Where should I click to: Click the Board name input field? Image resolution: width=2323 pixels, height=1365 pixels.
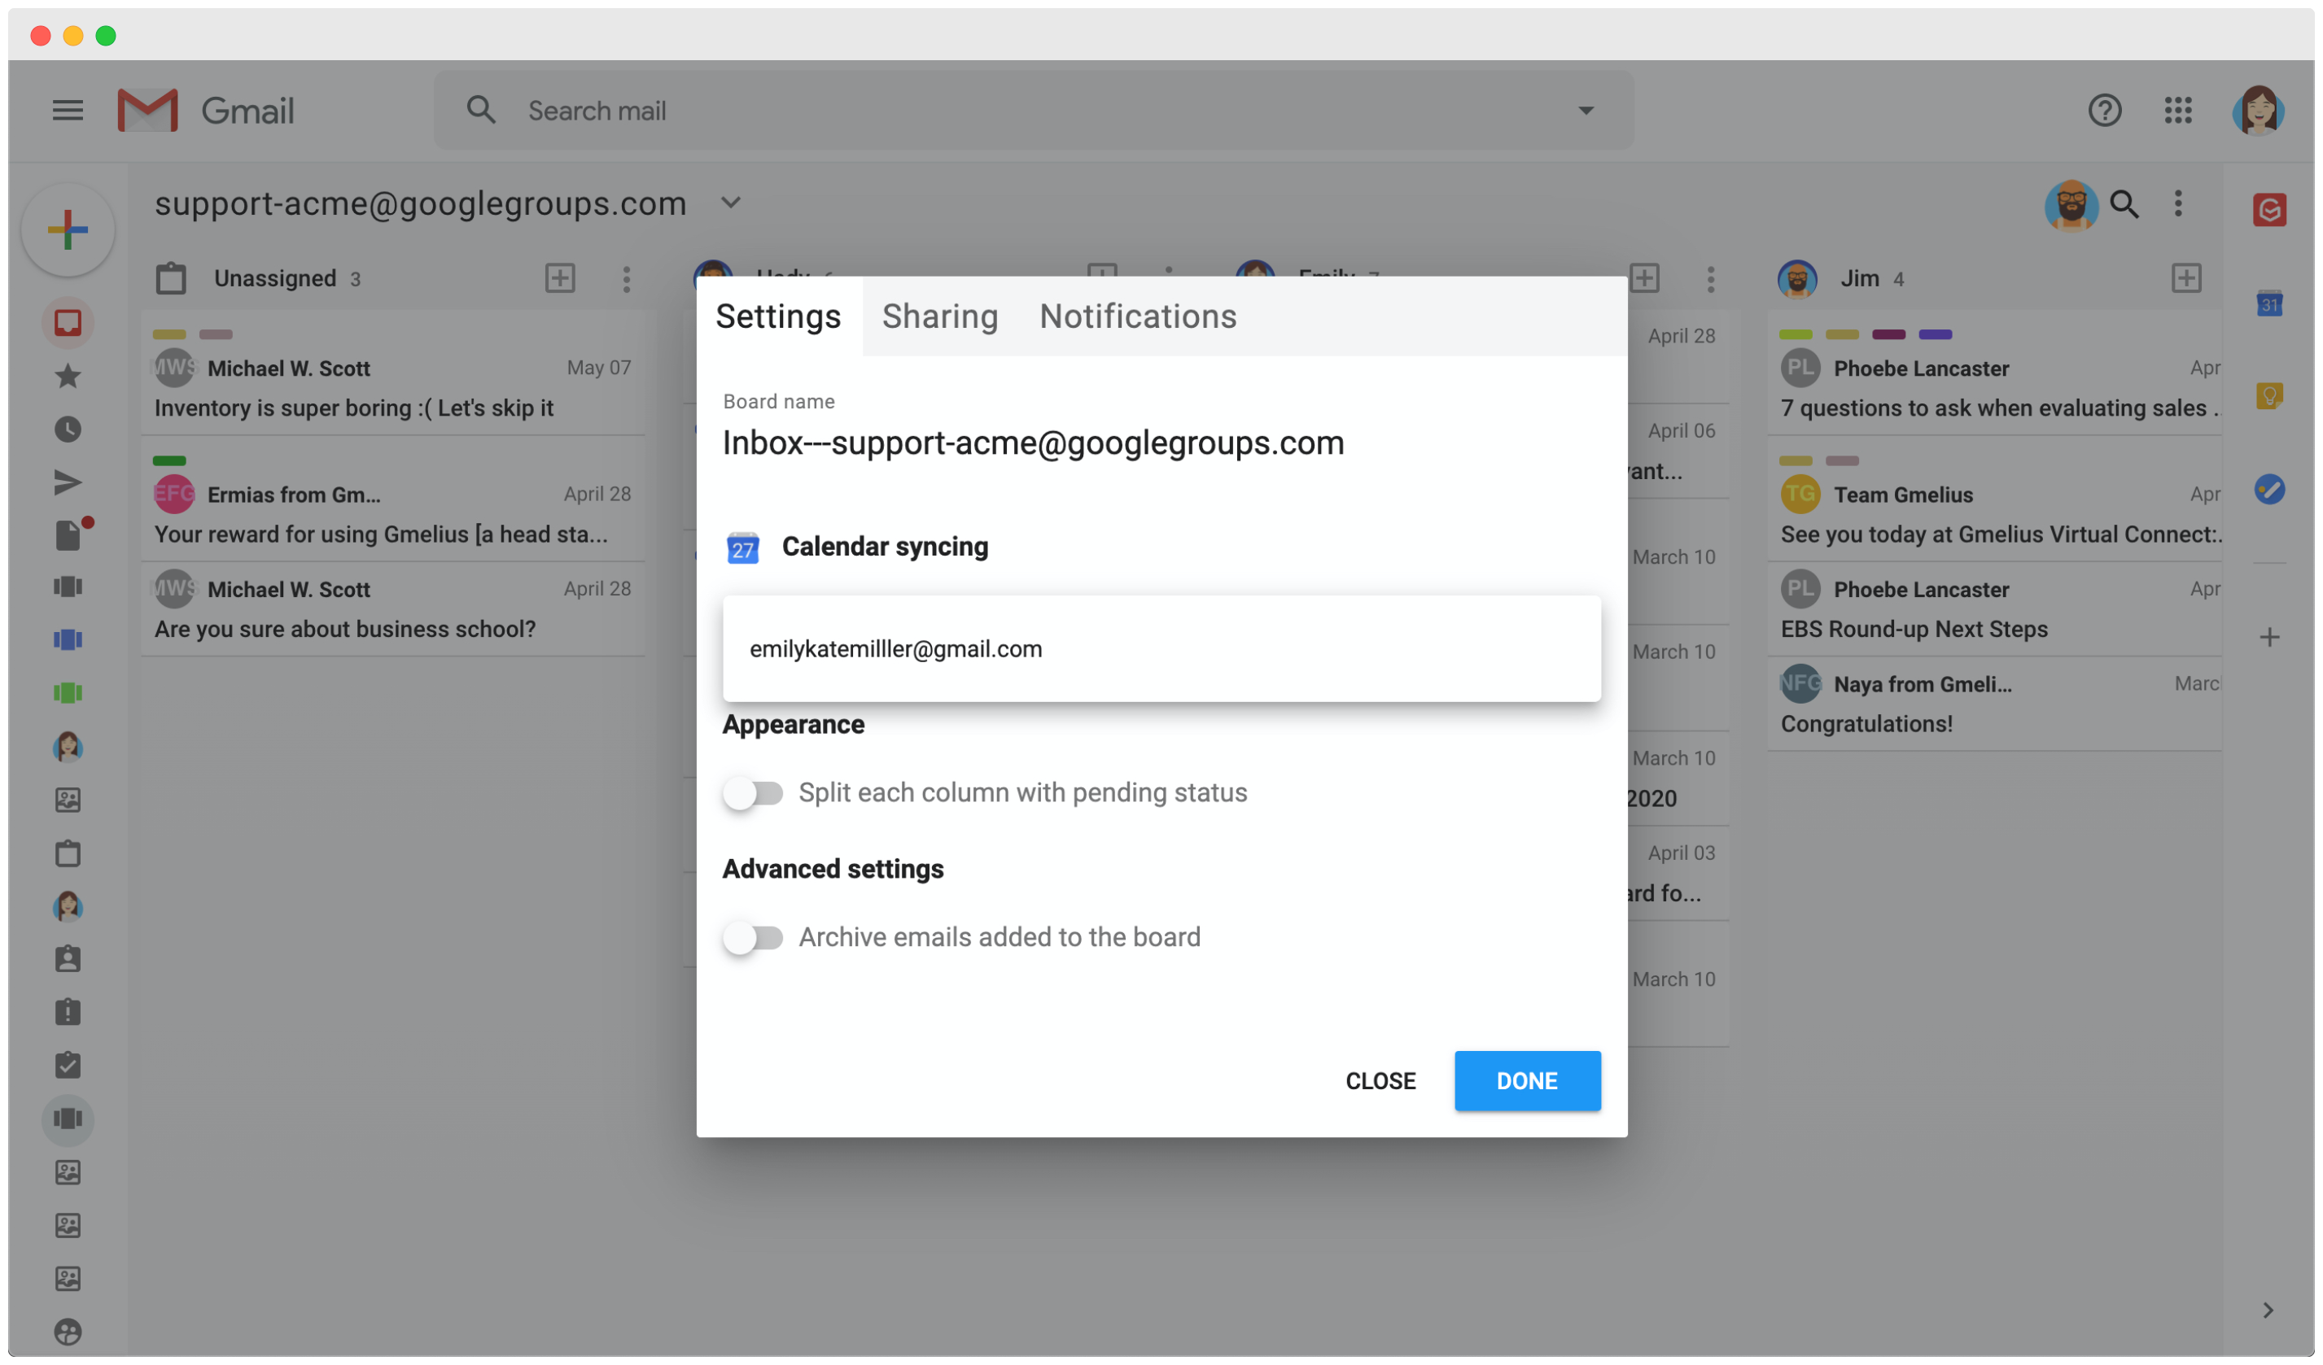1161,443
